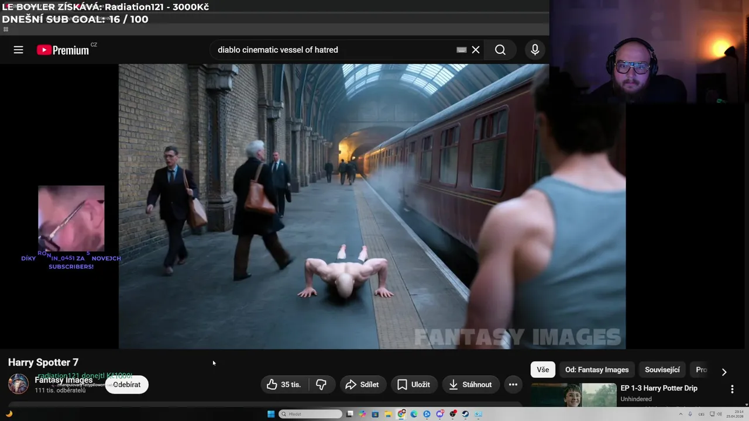Show more chips with right arrow
This screenshot has width=749, height=421.
click(724, 372)
